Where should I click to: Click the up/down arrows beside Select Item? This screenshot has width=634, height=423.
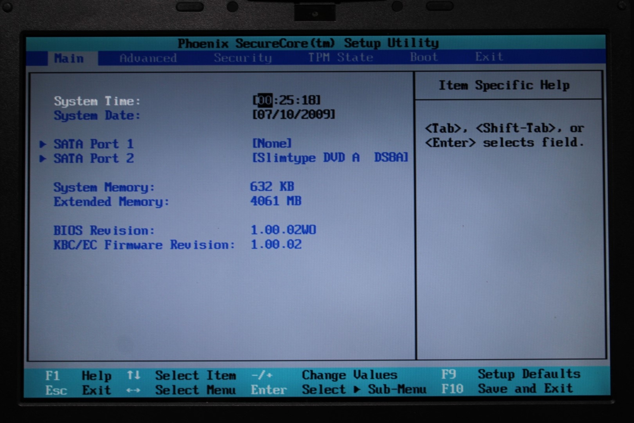pos(134,375)
